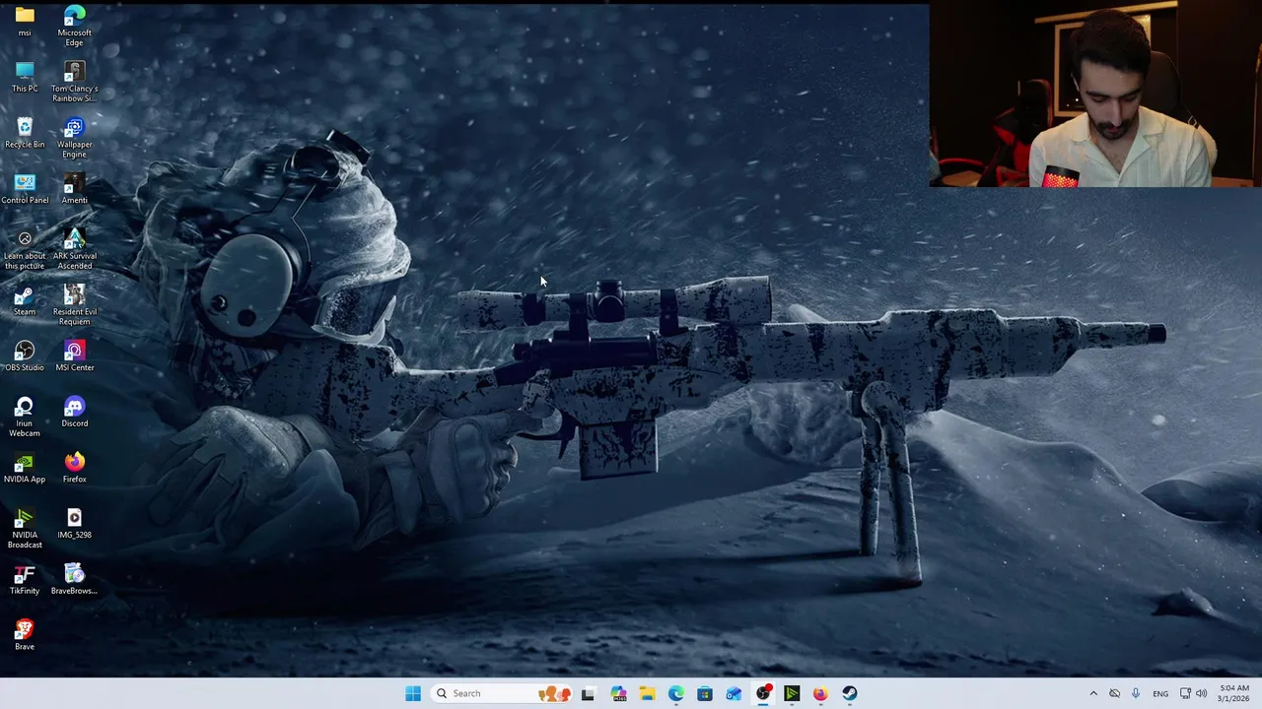Open the NVIDIA Broadcast taskbar icon

792,693
